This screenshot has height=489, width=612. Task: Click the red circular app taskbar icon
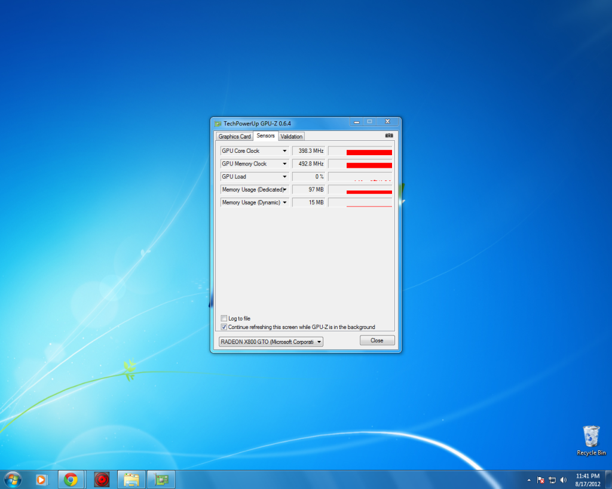click(x=102, y=479)
